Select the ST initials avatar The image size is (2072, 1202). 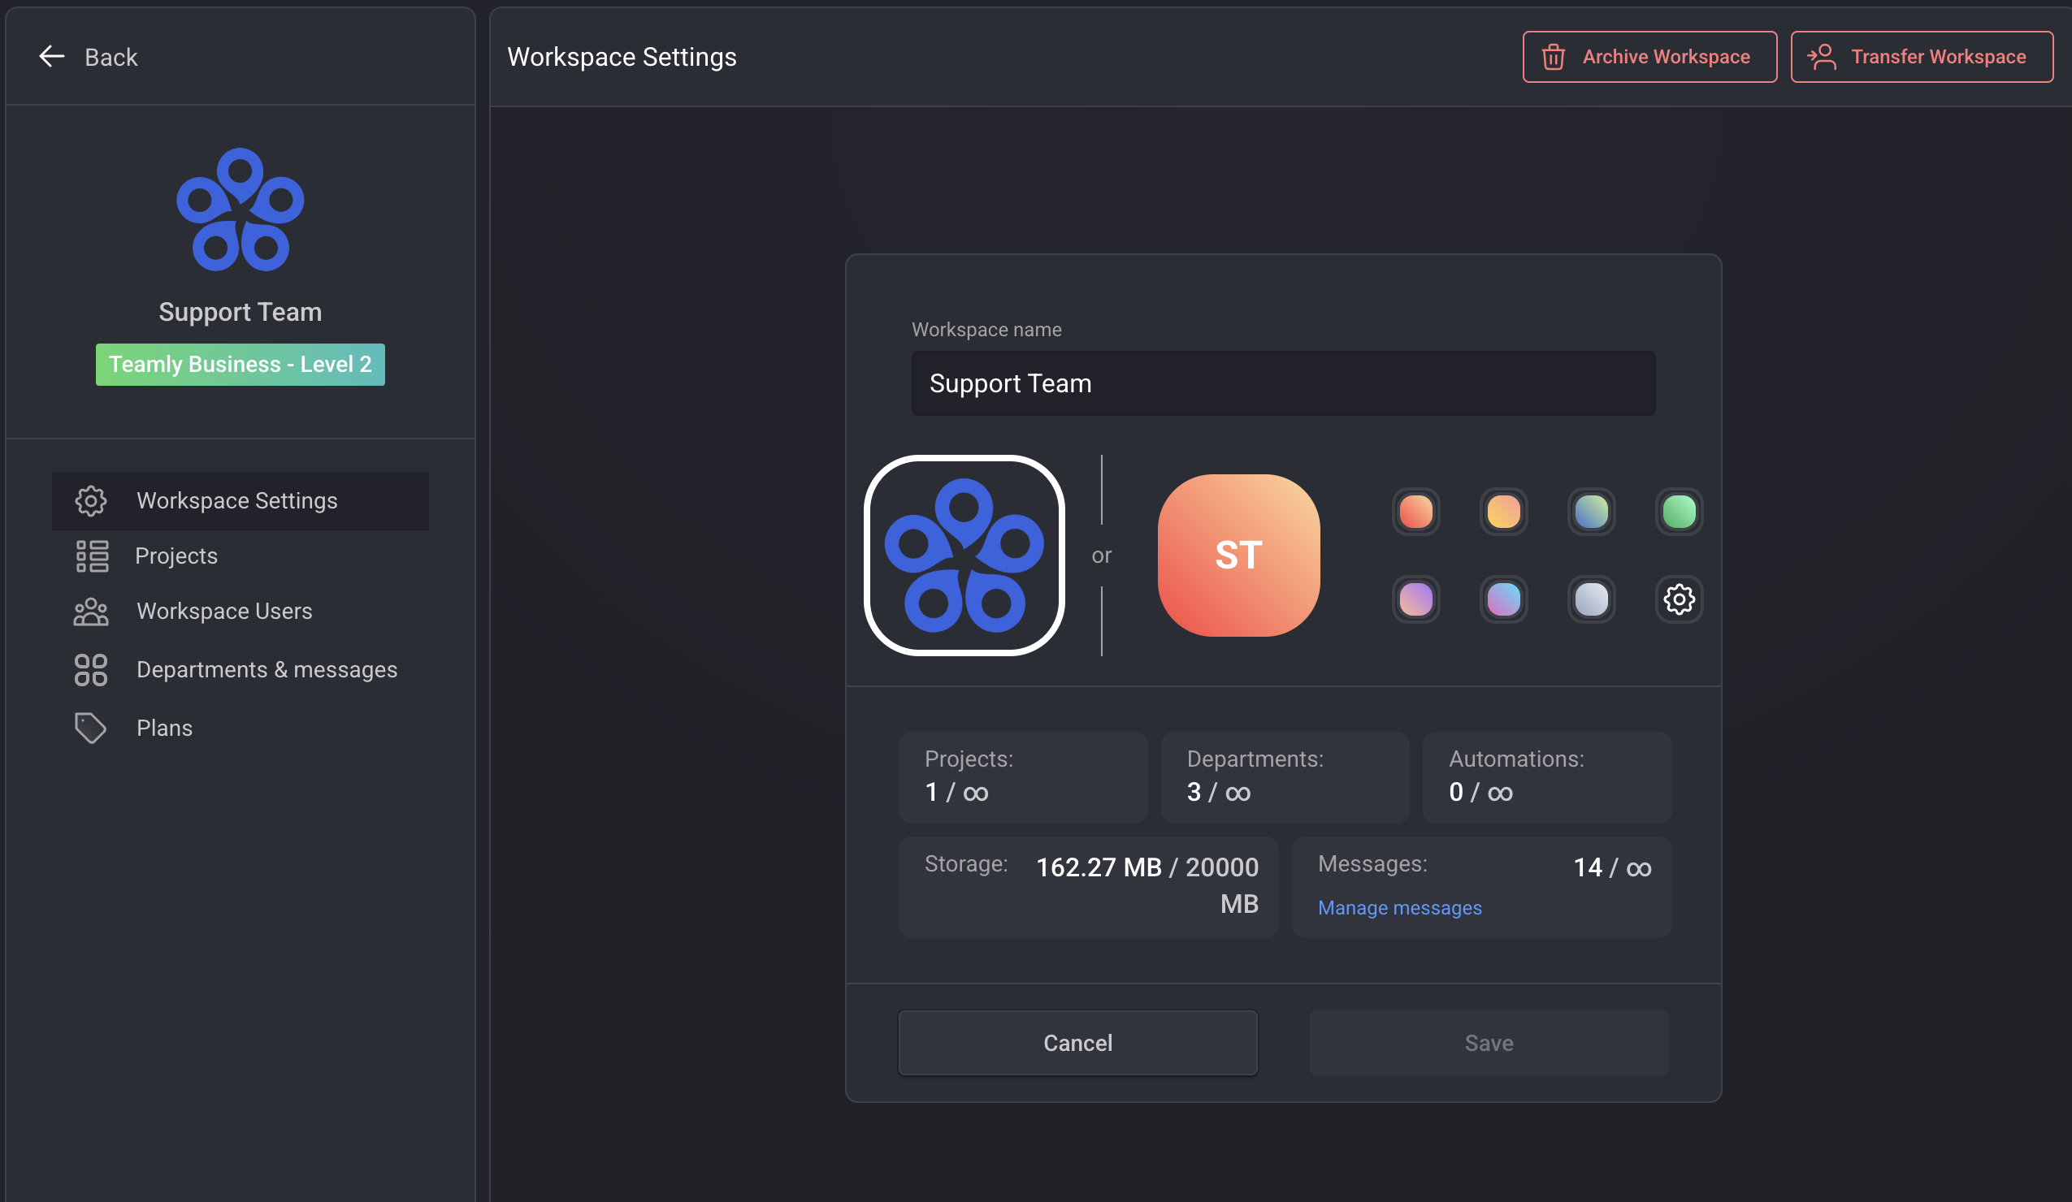point(1238,556)
